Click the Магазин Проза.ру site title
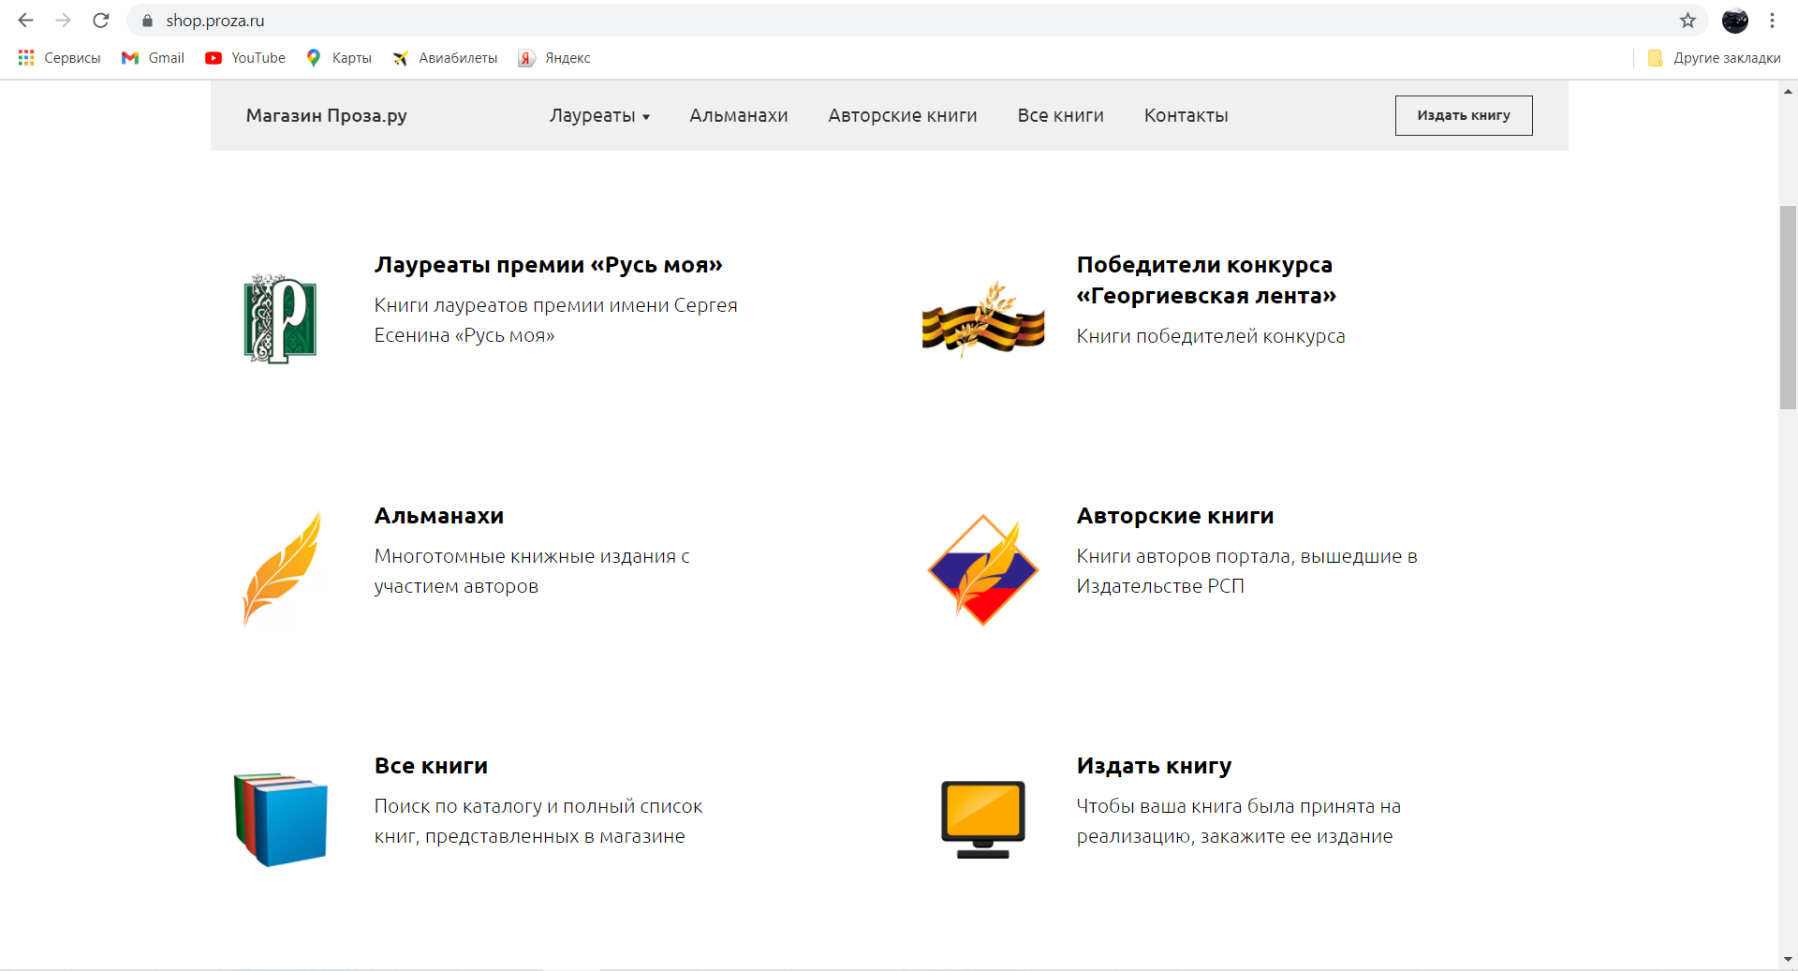Viewport: 1798px width, 971px height. pos(327,115)
